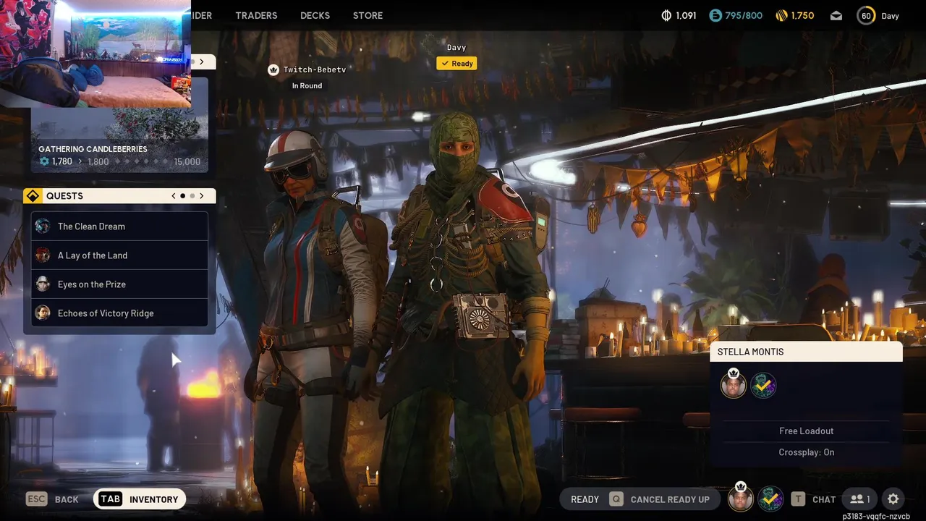Viewport: 926px width, 521px height.
Task: Click the gear icon beside 1,780
Action: click(x=44, y=161)
